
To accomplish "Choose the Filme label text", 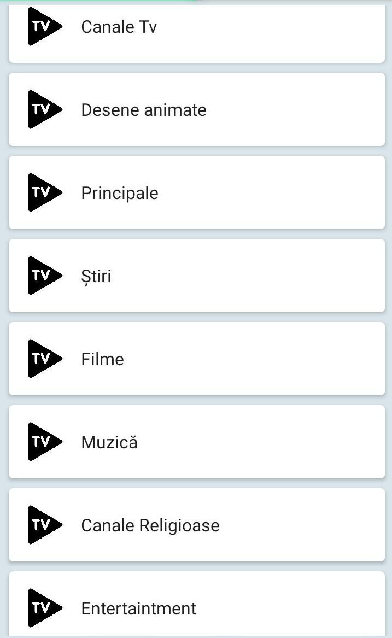I will click(x=102, y=359).
